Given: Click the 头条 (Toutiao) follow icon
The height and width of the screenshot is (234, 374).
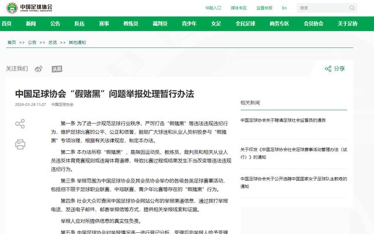Looking at the screenshot, I should (57, 68).
